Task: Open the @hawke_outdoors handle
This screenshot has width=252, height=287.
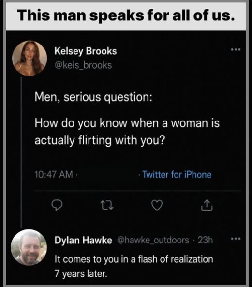Action: [x=153, y=240]
